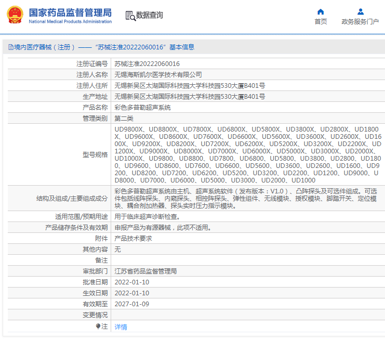Click the National Medical Products Administration English subtitle

[x=70, y=22]
